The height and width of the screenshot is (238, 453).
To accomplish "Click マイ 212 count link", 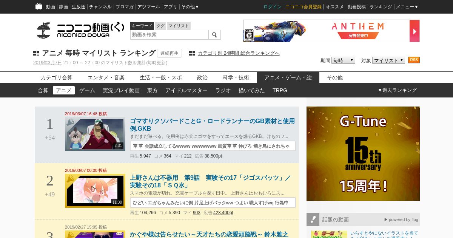I will coord(188,156).
